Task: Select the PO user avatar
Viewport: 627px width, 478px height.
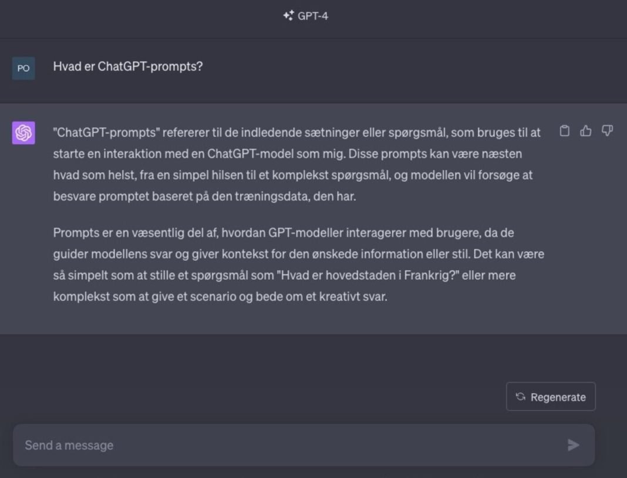Action: (23, 67)
